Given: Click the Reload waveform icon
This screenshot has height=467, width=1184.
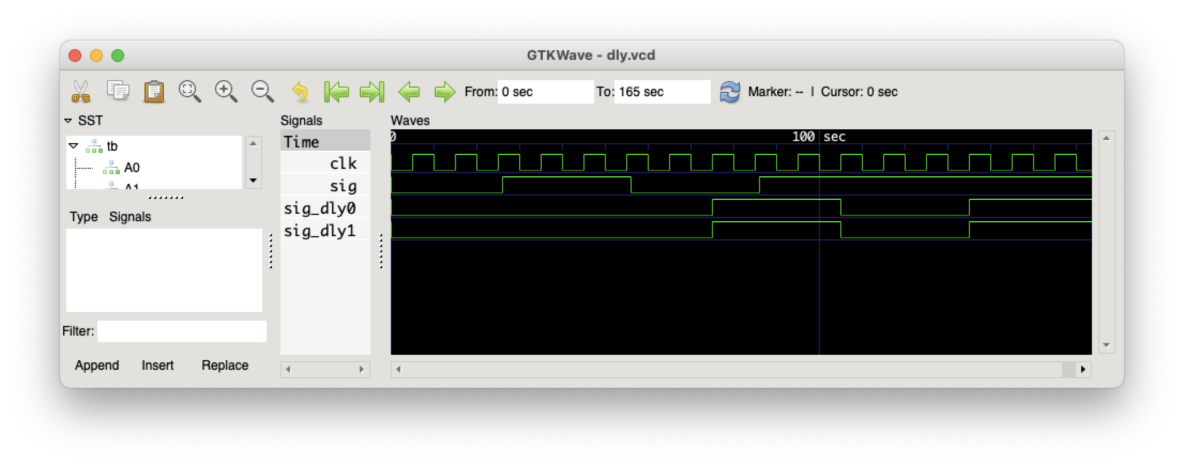Looking at the screenshot, I should click(730, 91).
